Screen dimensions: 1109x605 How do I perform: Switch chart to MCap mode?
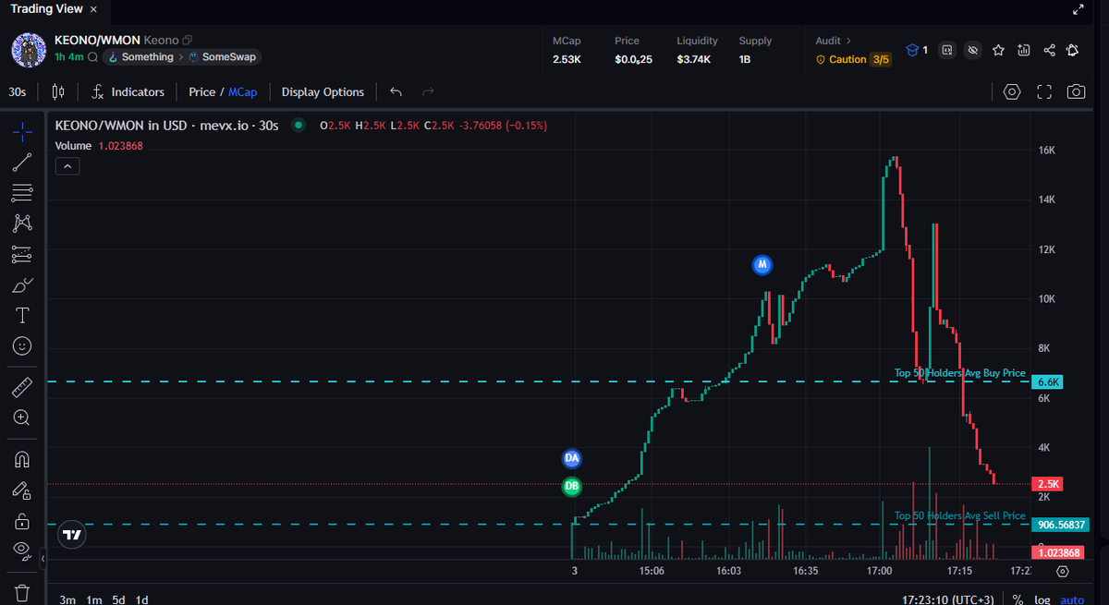242,91
